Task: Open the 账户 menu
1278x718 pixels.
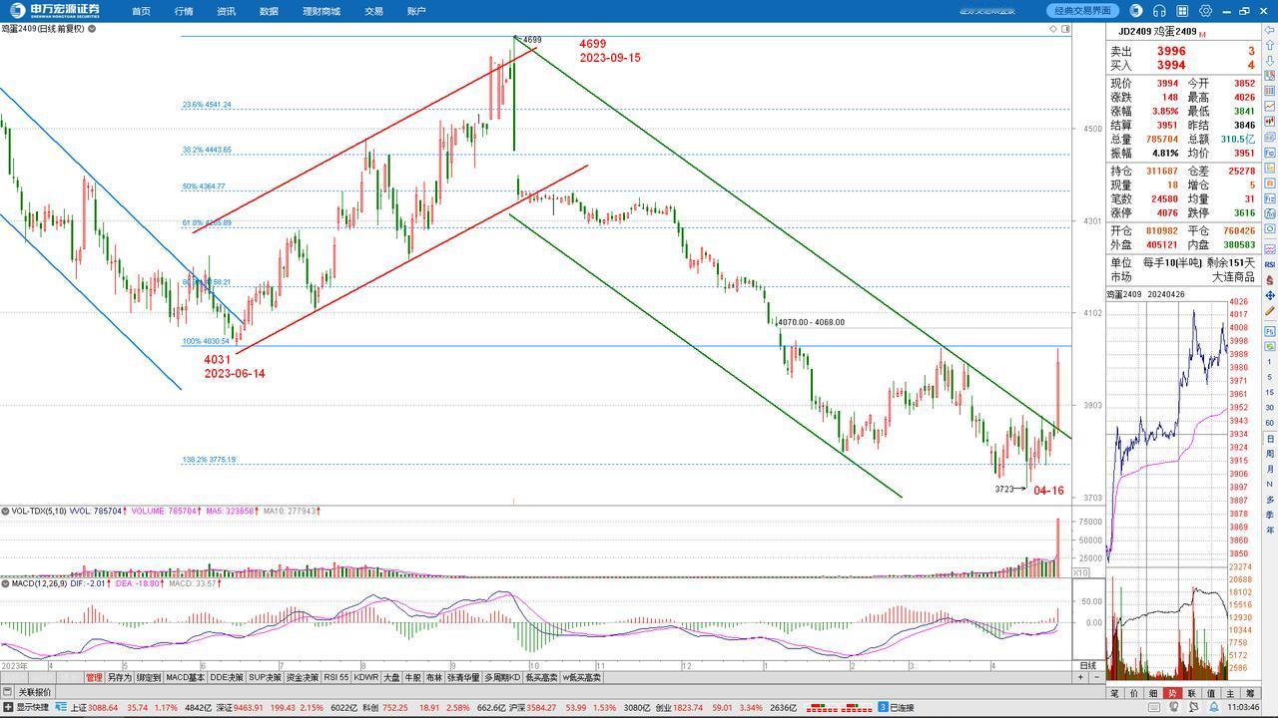Action: 416,11
